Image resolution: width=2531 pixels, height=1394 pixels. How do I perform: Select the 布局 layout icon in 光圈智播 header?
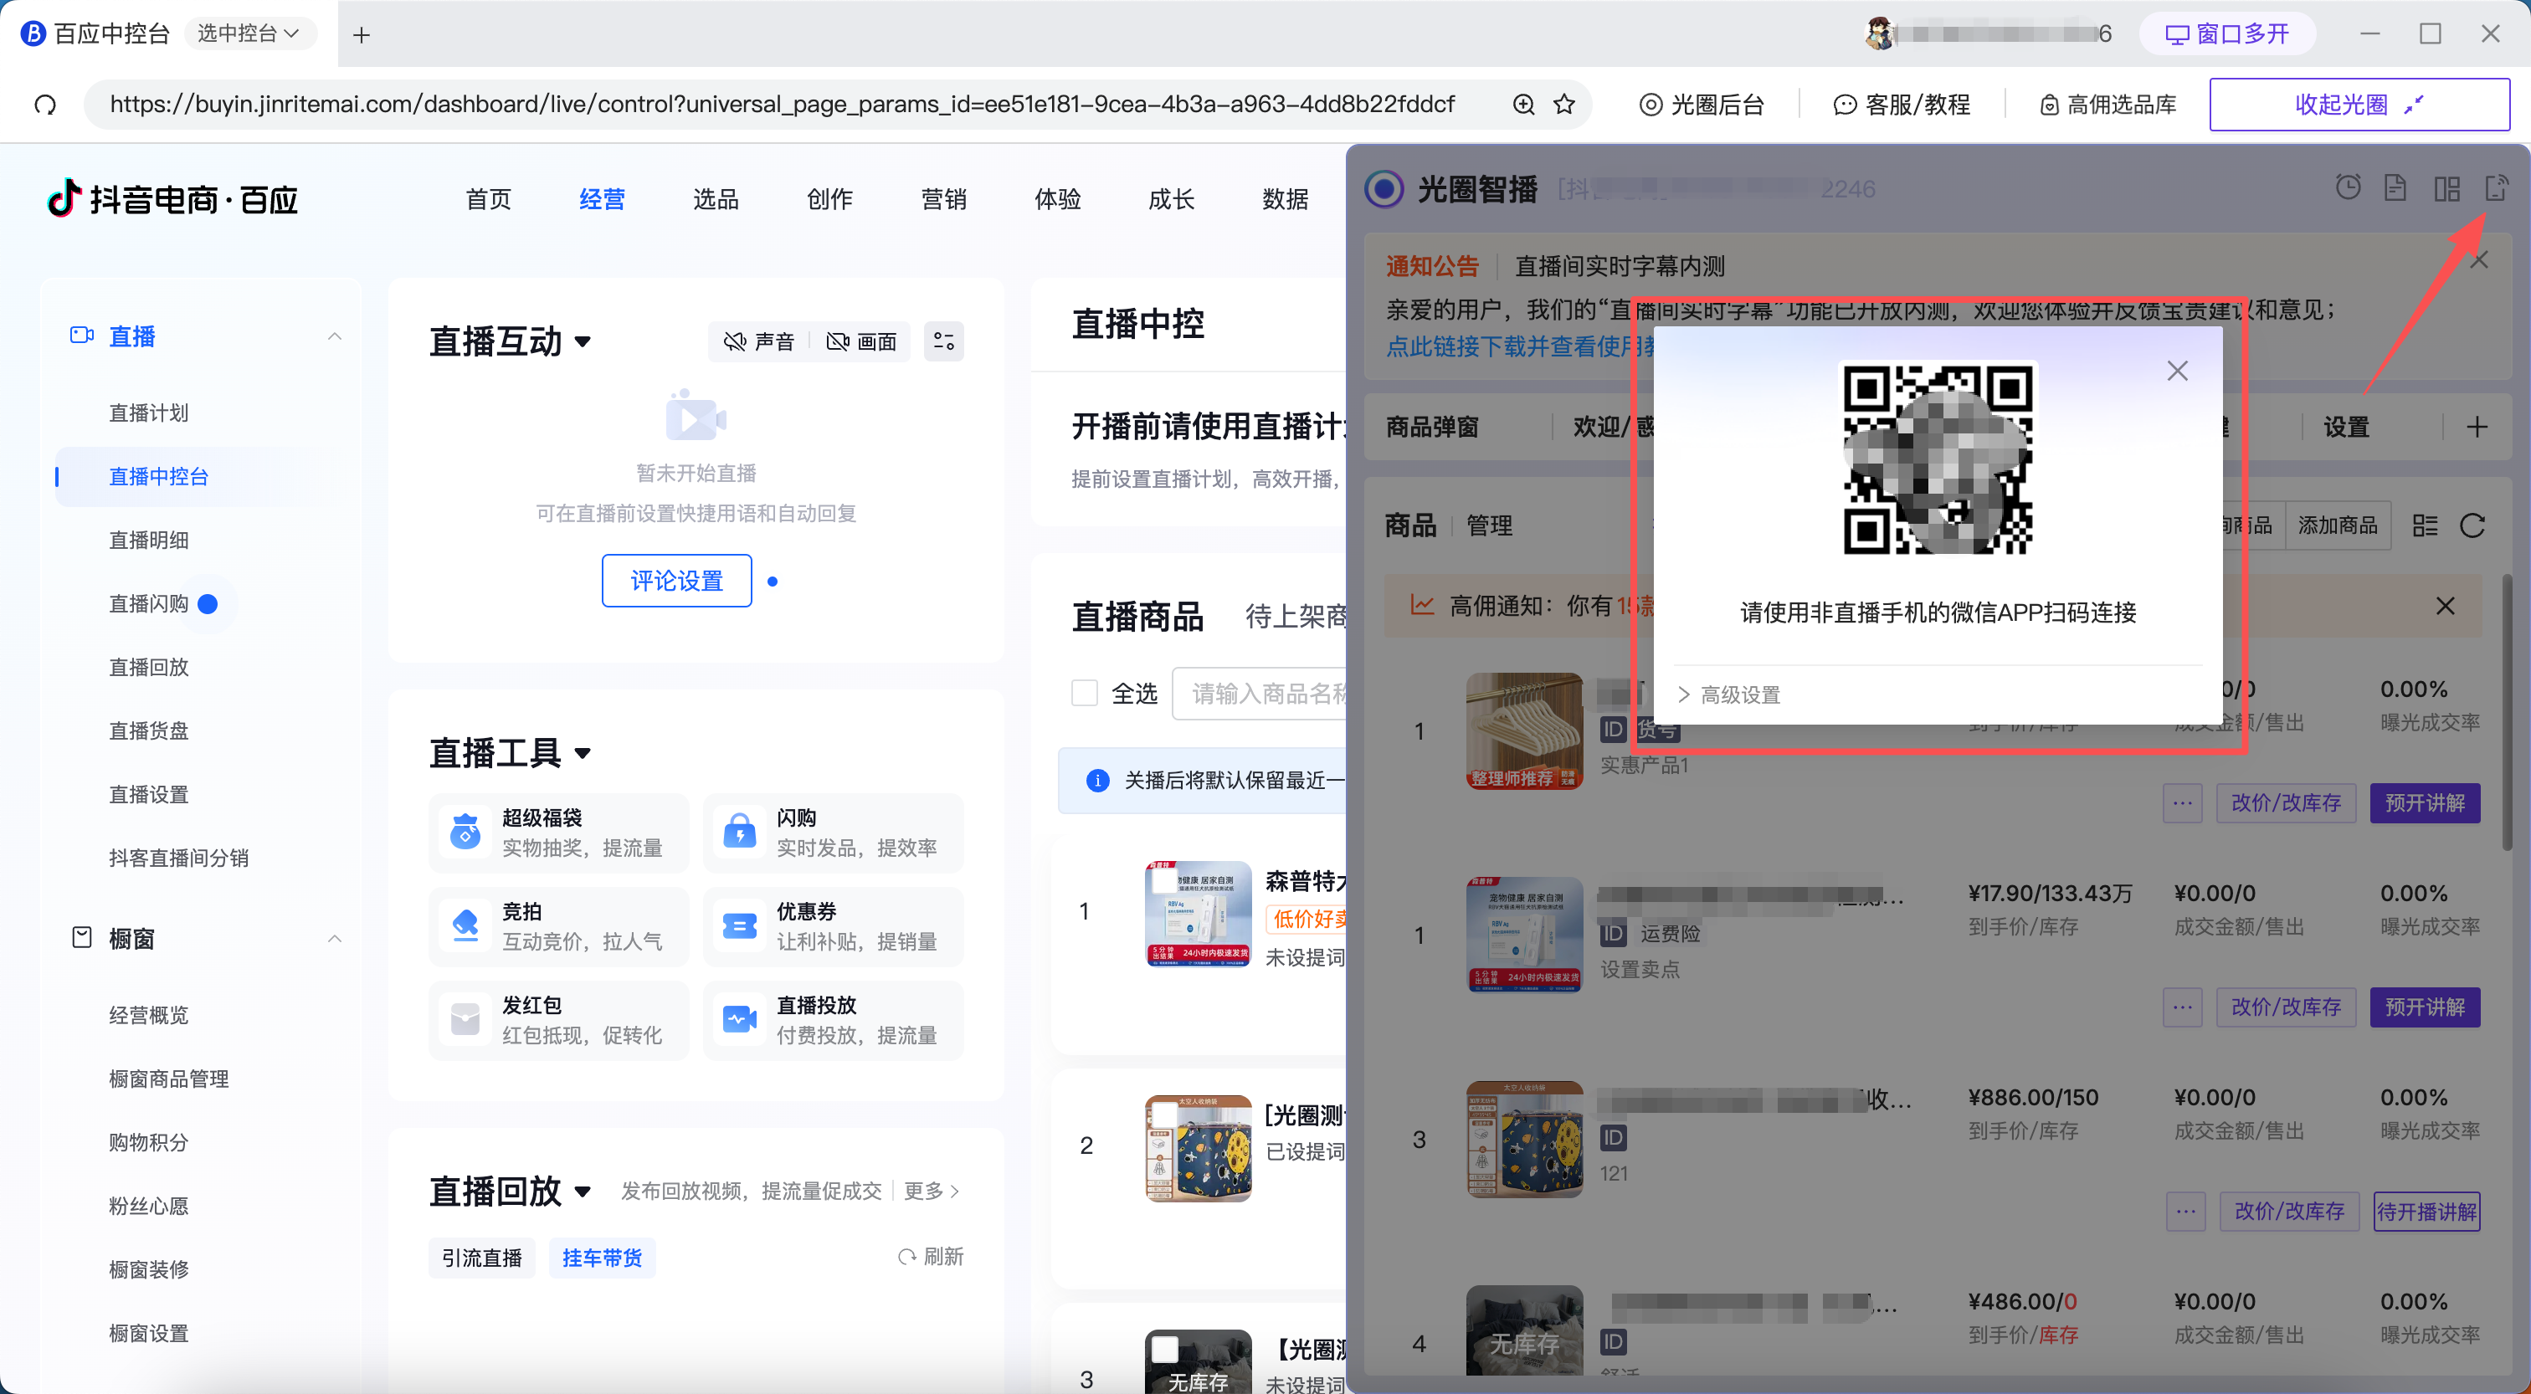2446,187
